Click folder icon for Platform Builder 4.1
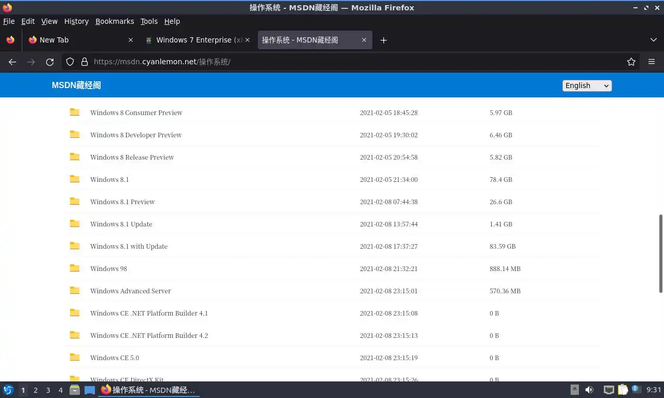The height and width of the screenshot is (398, 664). coord(75,312)
